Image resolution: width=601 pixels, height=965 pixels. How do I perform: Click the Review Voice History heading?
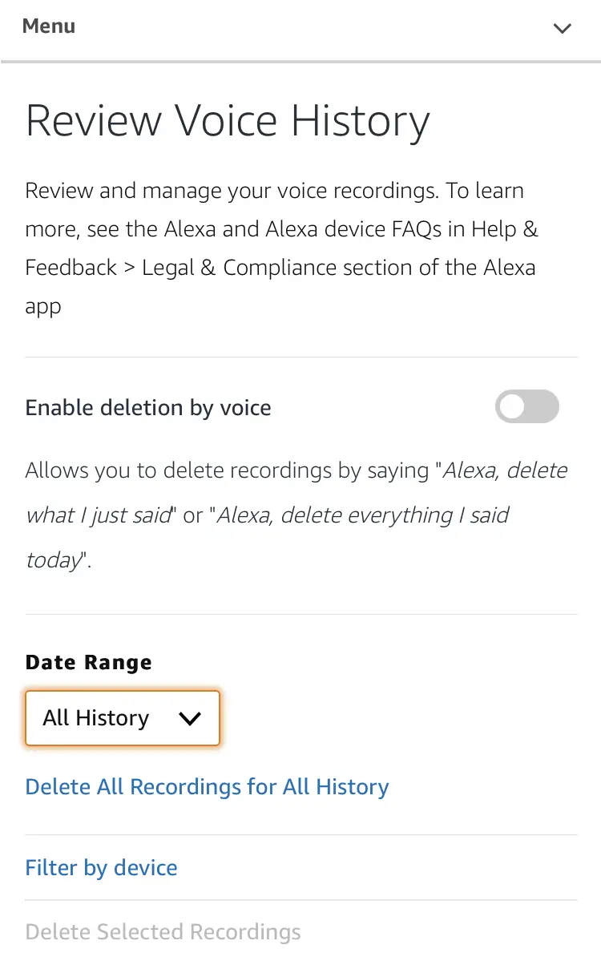coord(228,120)
